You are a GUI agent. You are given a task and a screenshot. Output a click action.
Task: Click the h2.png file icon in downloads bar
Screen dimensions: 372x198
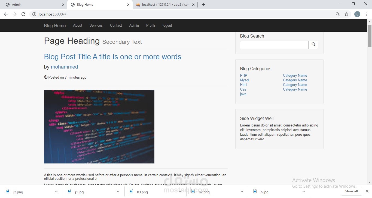click(x=193, y=191)
